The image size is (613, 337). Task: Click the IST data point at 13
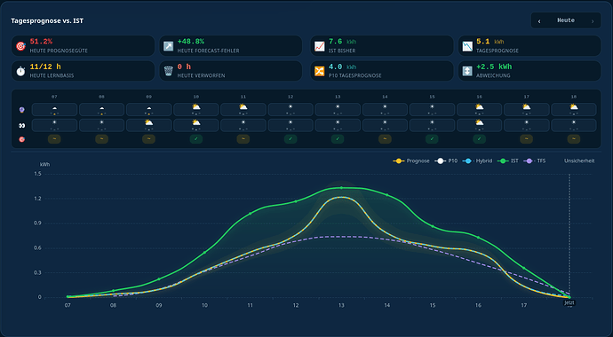point(341,188)
